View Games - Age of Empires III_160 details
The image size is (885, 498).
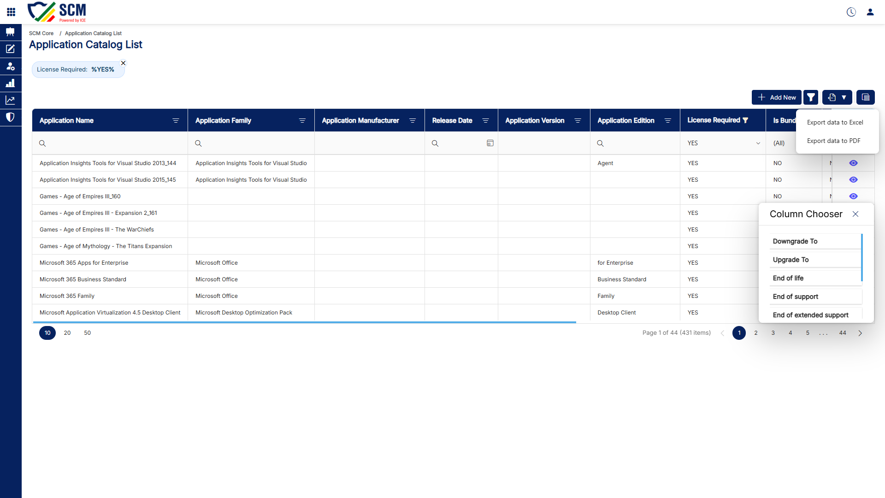[x=853, y=196]
